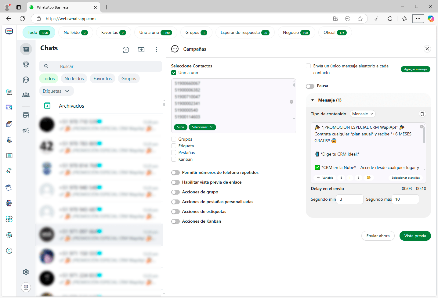Expand the Etiquetas filter dropdown
Image resolution: width=438 pixels, height=298 pixels.
coord(56,91)
